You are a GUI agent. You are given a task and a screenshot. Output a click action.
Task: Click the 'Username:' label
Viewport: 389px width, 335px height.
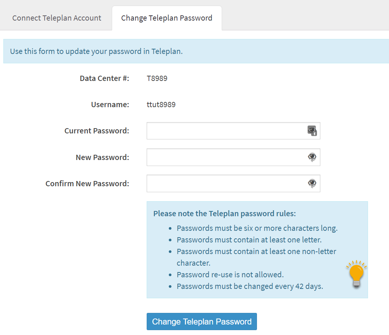click(110, 105)
